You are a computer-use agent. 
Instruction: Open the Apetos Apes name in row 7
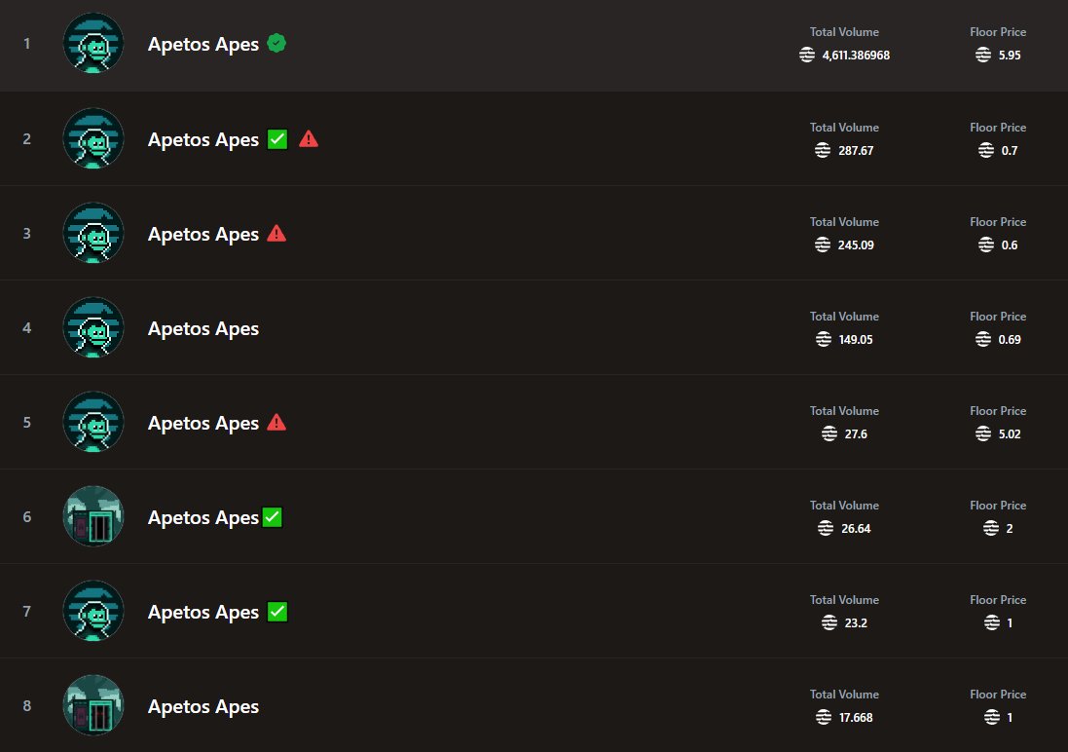pyautogui.click(x=203, y=613)
